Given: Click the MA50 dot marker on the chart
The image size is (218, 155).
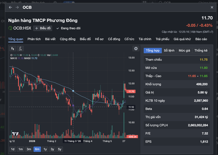Looking at the screenshot, I should [x=73, y=91].
